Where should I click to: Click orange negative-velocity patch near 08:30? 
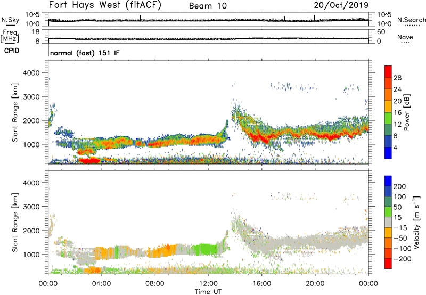click(163, 251)
